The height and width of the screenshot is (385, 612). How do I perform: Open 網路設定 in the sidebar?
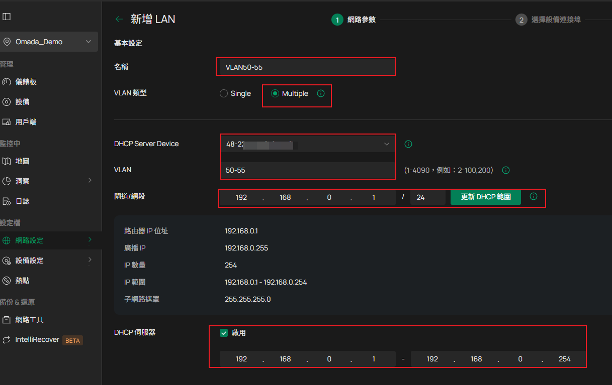coord(29,240)
